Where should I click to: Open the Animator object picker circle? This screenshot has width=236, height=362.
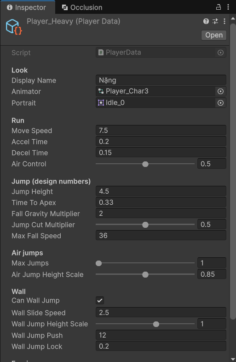pyautogui.click(x=220, y=91)
